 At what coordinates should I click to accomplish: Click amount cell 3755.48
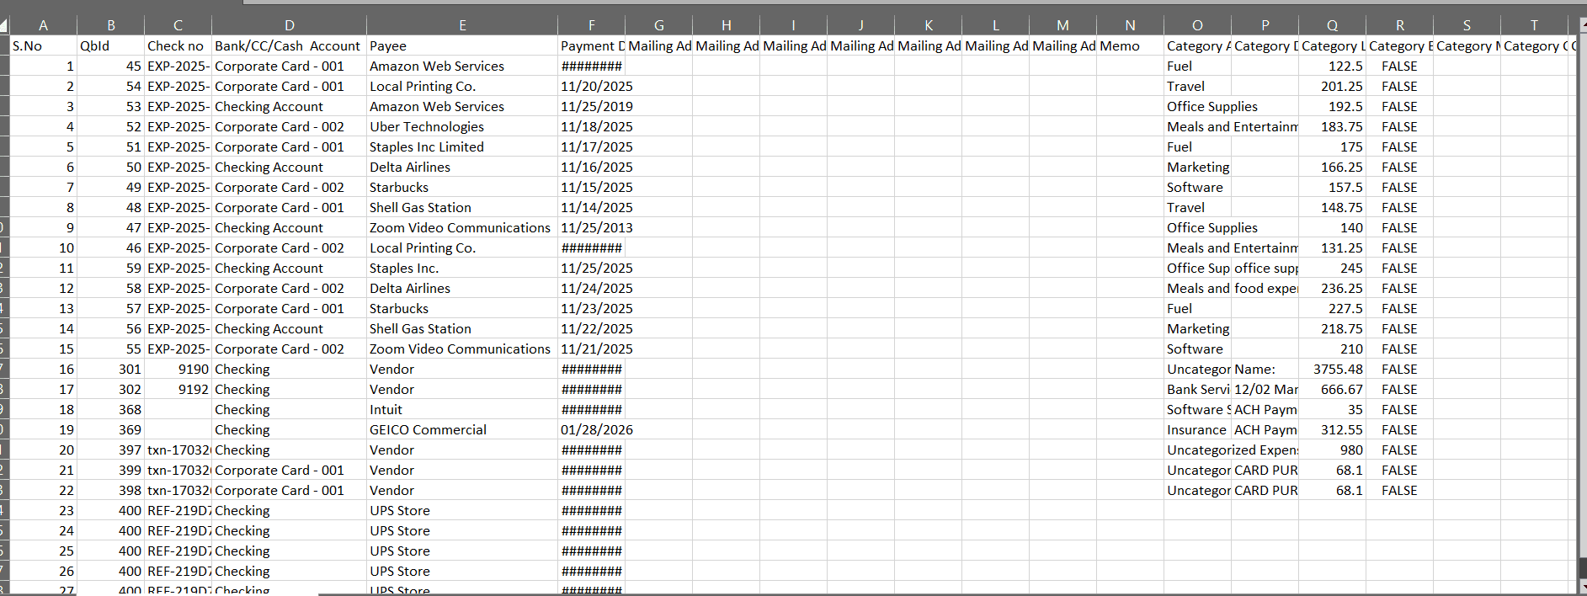(1332, 369)
